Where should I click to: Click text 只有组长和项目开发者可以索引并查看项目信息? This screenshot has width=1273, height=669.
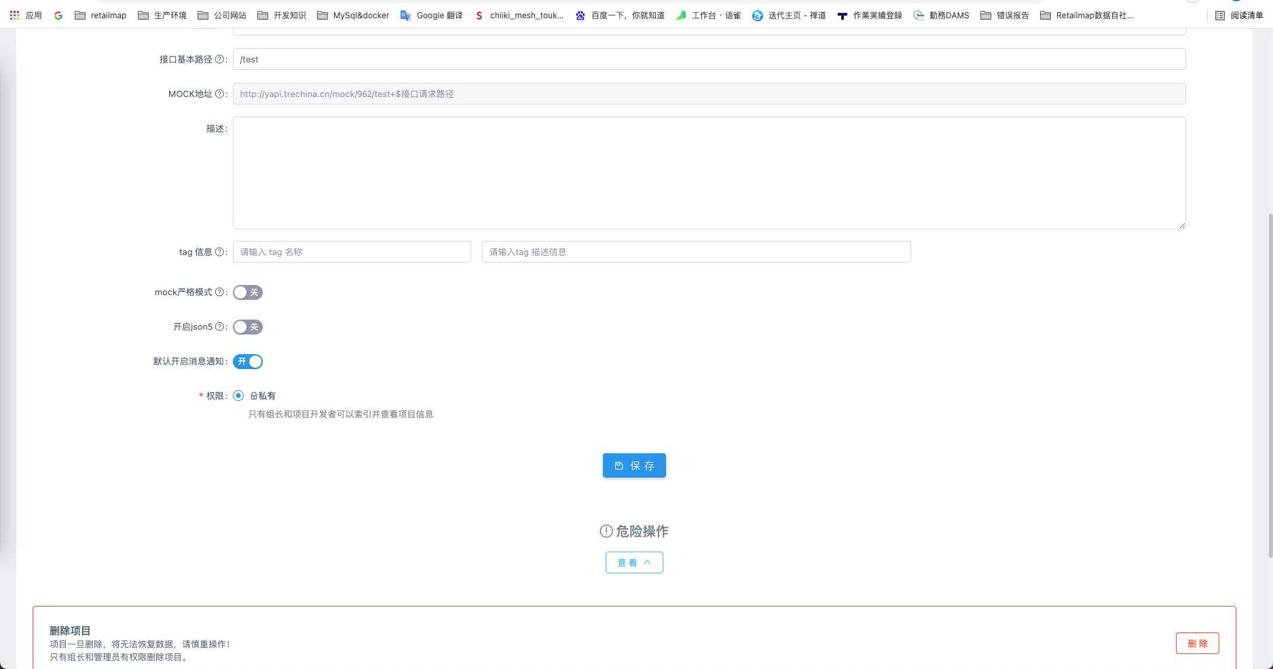[341, 414]
